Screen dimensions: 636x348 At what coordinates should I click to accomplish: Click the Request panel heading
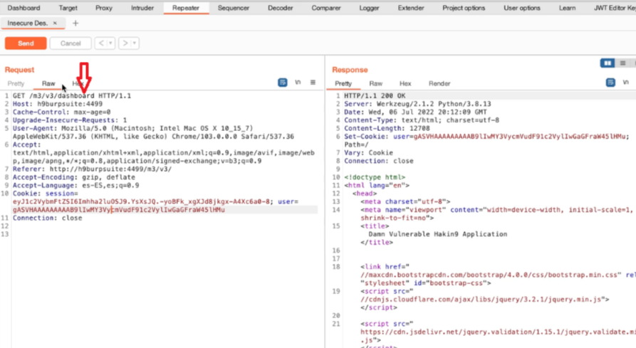tap(19, 70)
